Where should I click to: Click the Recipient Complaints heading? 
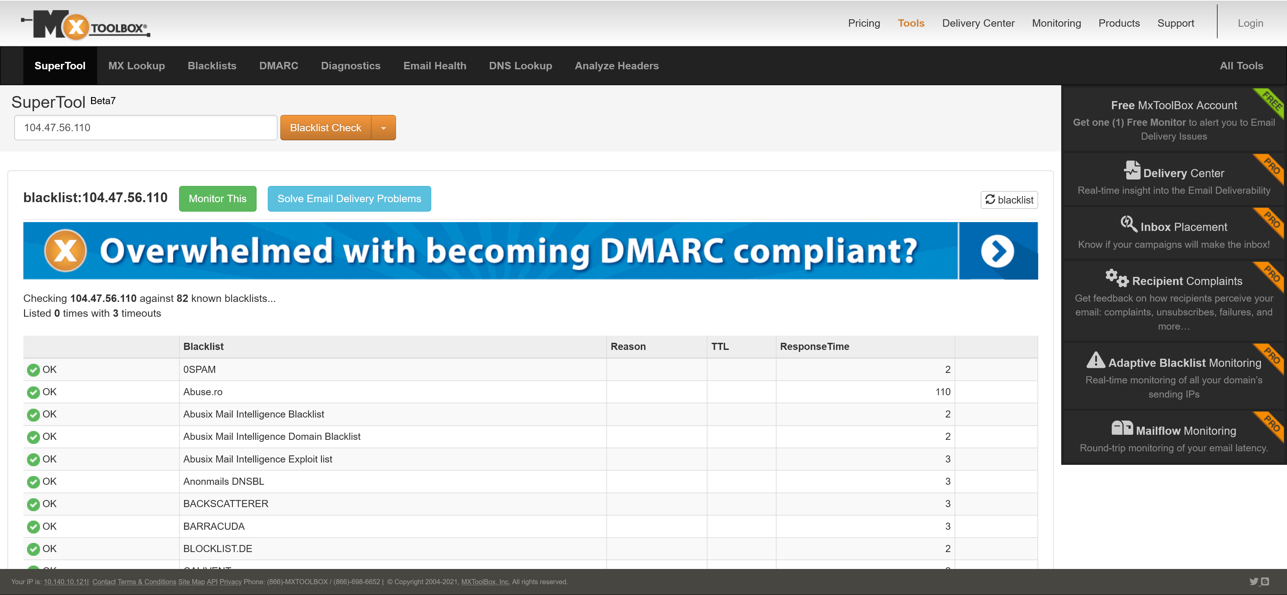pos(1186,281)
